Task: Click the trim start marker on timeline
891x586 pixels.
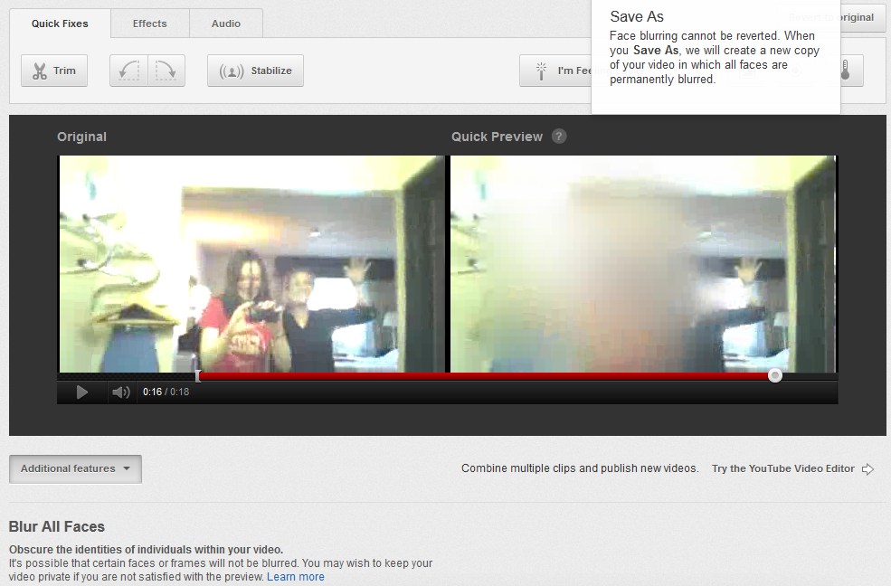Action: [198, 375]
